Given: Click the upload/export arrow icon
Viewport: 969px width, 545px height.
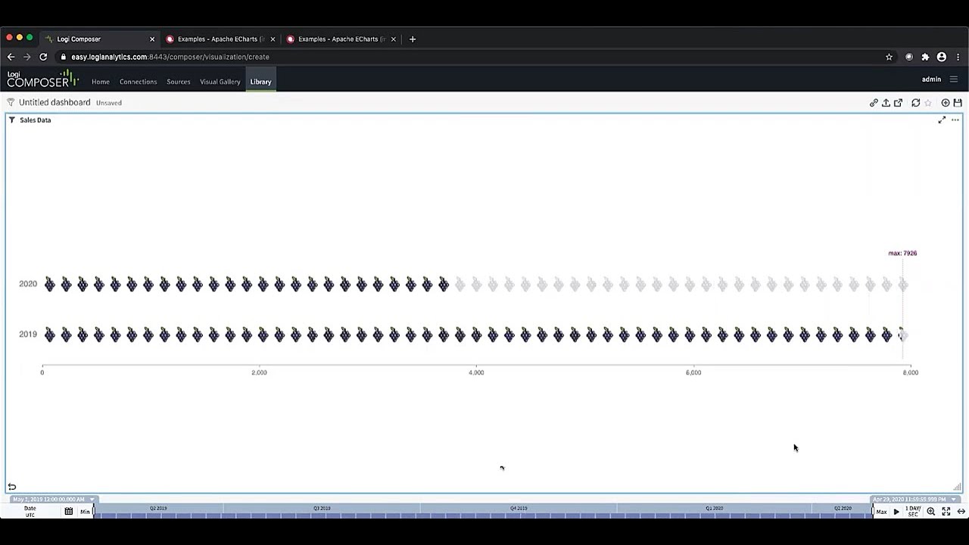Looking at the screenshot, I should [886, 103].
